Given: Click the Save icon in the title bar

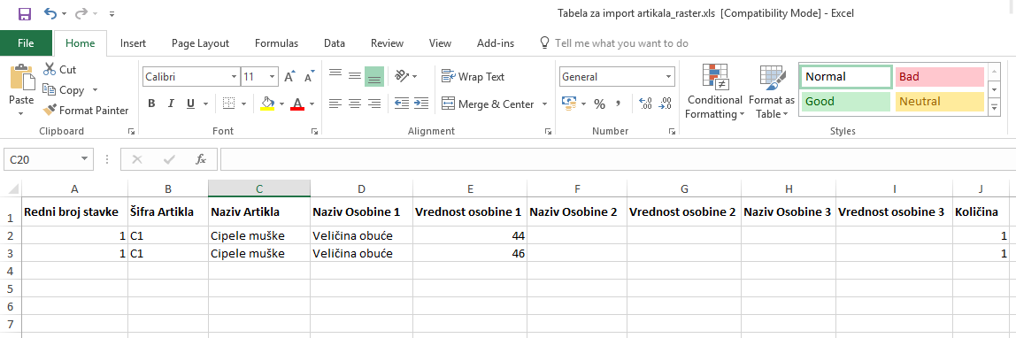Looking at the screenshot, I should [24, 13].
